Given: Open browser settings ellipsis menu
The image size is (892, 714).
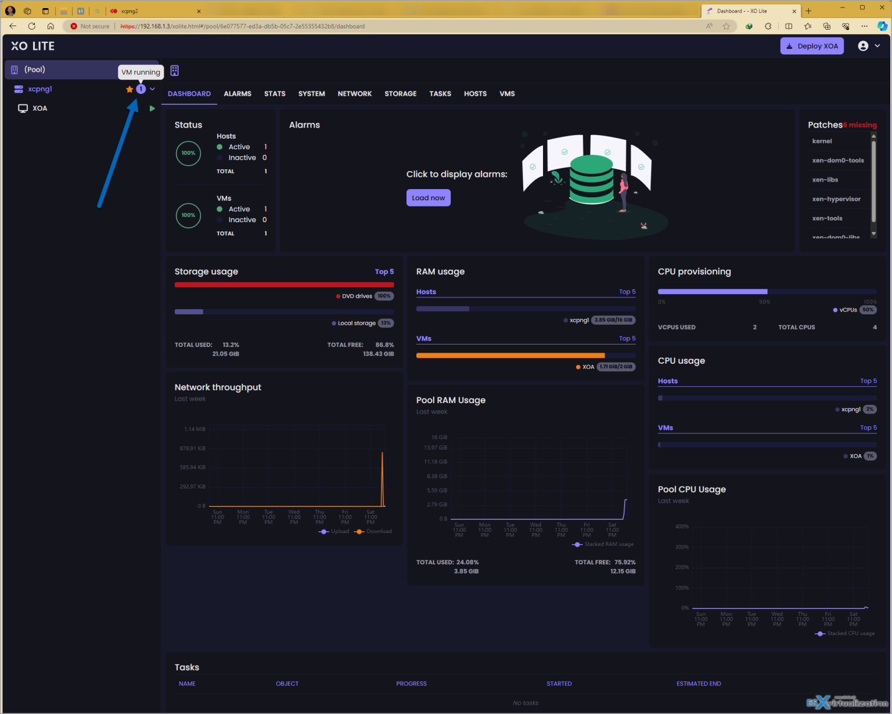Looking at the screenshot, I should (864, 26).
